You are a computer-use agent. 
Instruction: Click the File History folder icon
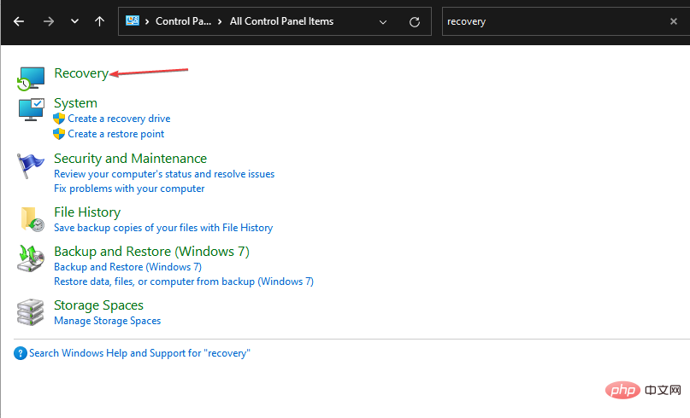click(32, 218)
